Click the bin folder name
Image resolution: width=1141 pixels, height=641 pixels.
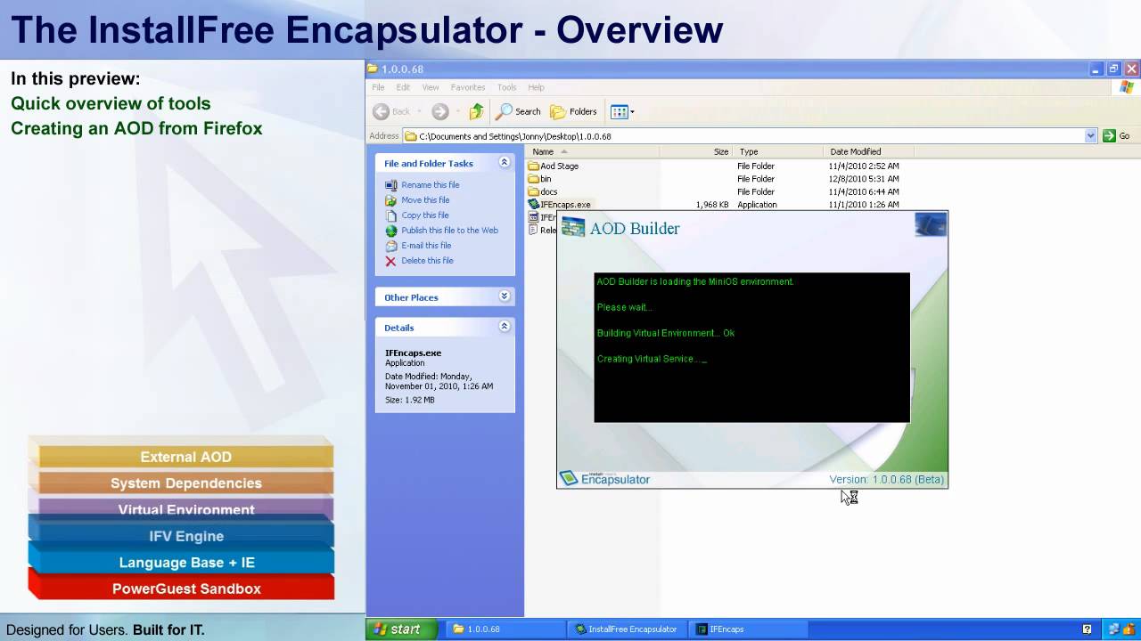pos(546,179)
